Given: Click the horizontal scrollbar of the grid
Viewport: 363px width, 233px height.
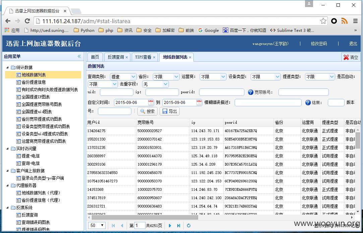Looking at the screenshot, I should click(145, 218).
